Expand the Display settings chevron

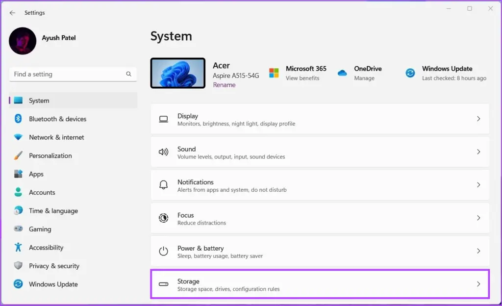click(478, 119)
